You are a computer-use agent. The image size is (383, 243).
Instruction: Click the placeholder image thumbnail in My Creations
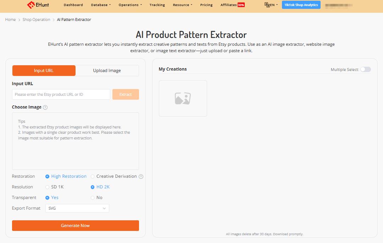tap(183, 98)
